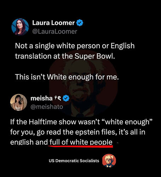Click the symbol emoji beside meisha's name
Image resolution: width=161 pixels, height=177 pixels.
[x=58, y=98]
